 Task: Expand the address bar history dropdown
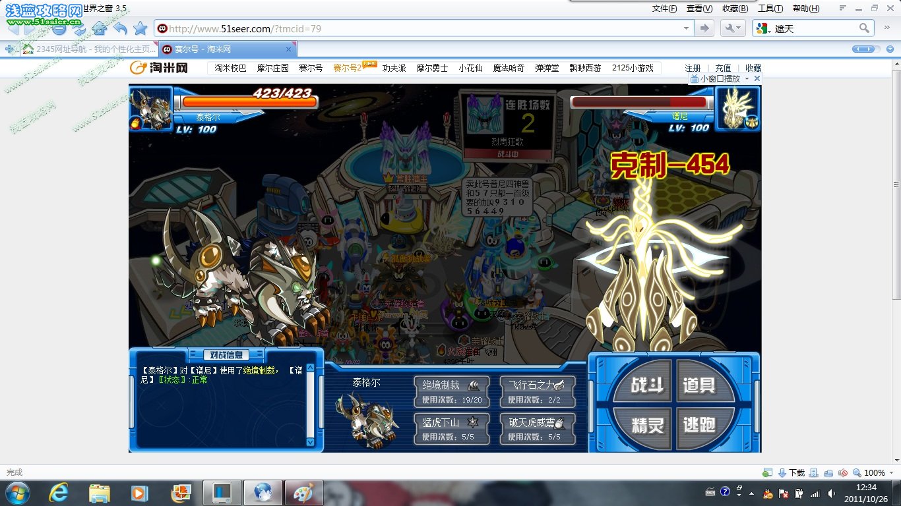[687, 28]
